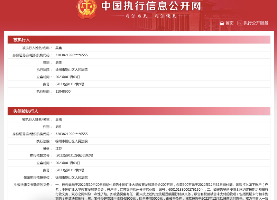Screen dimensions: 277x200
Task: Click the 执行公开服务 chart icon
Action: 240,23
